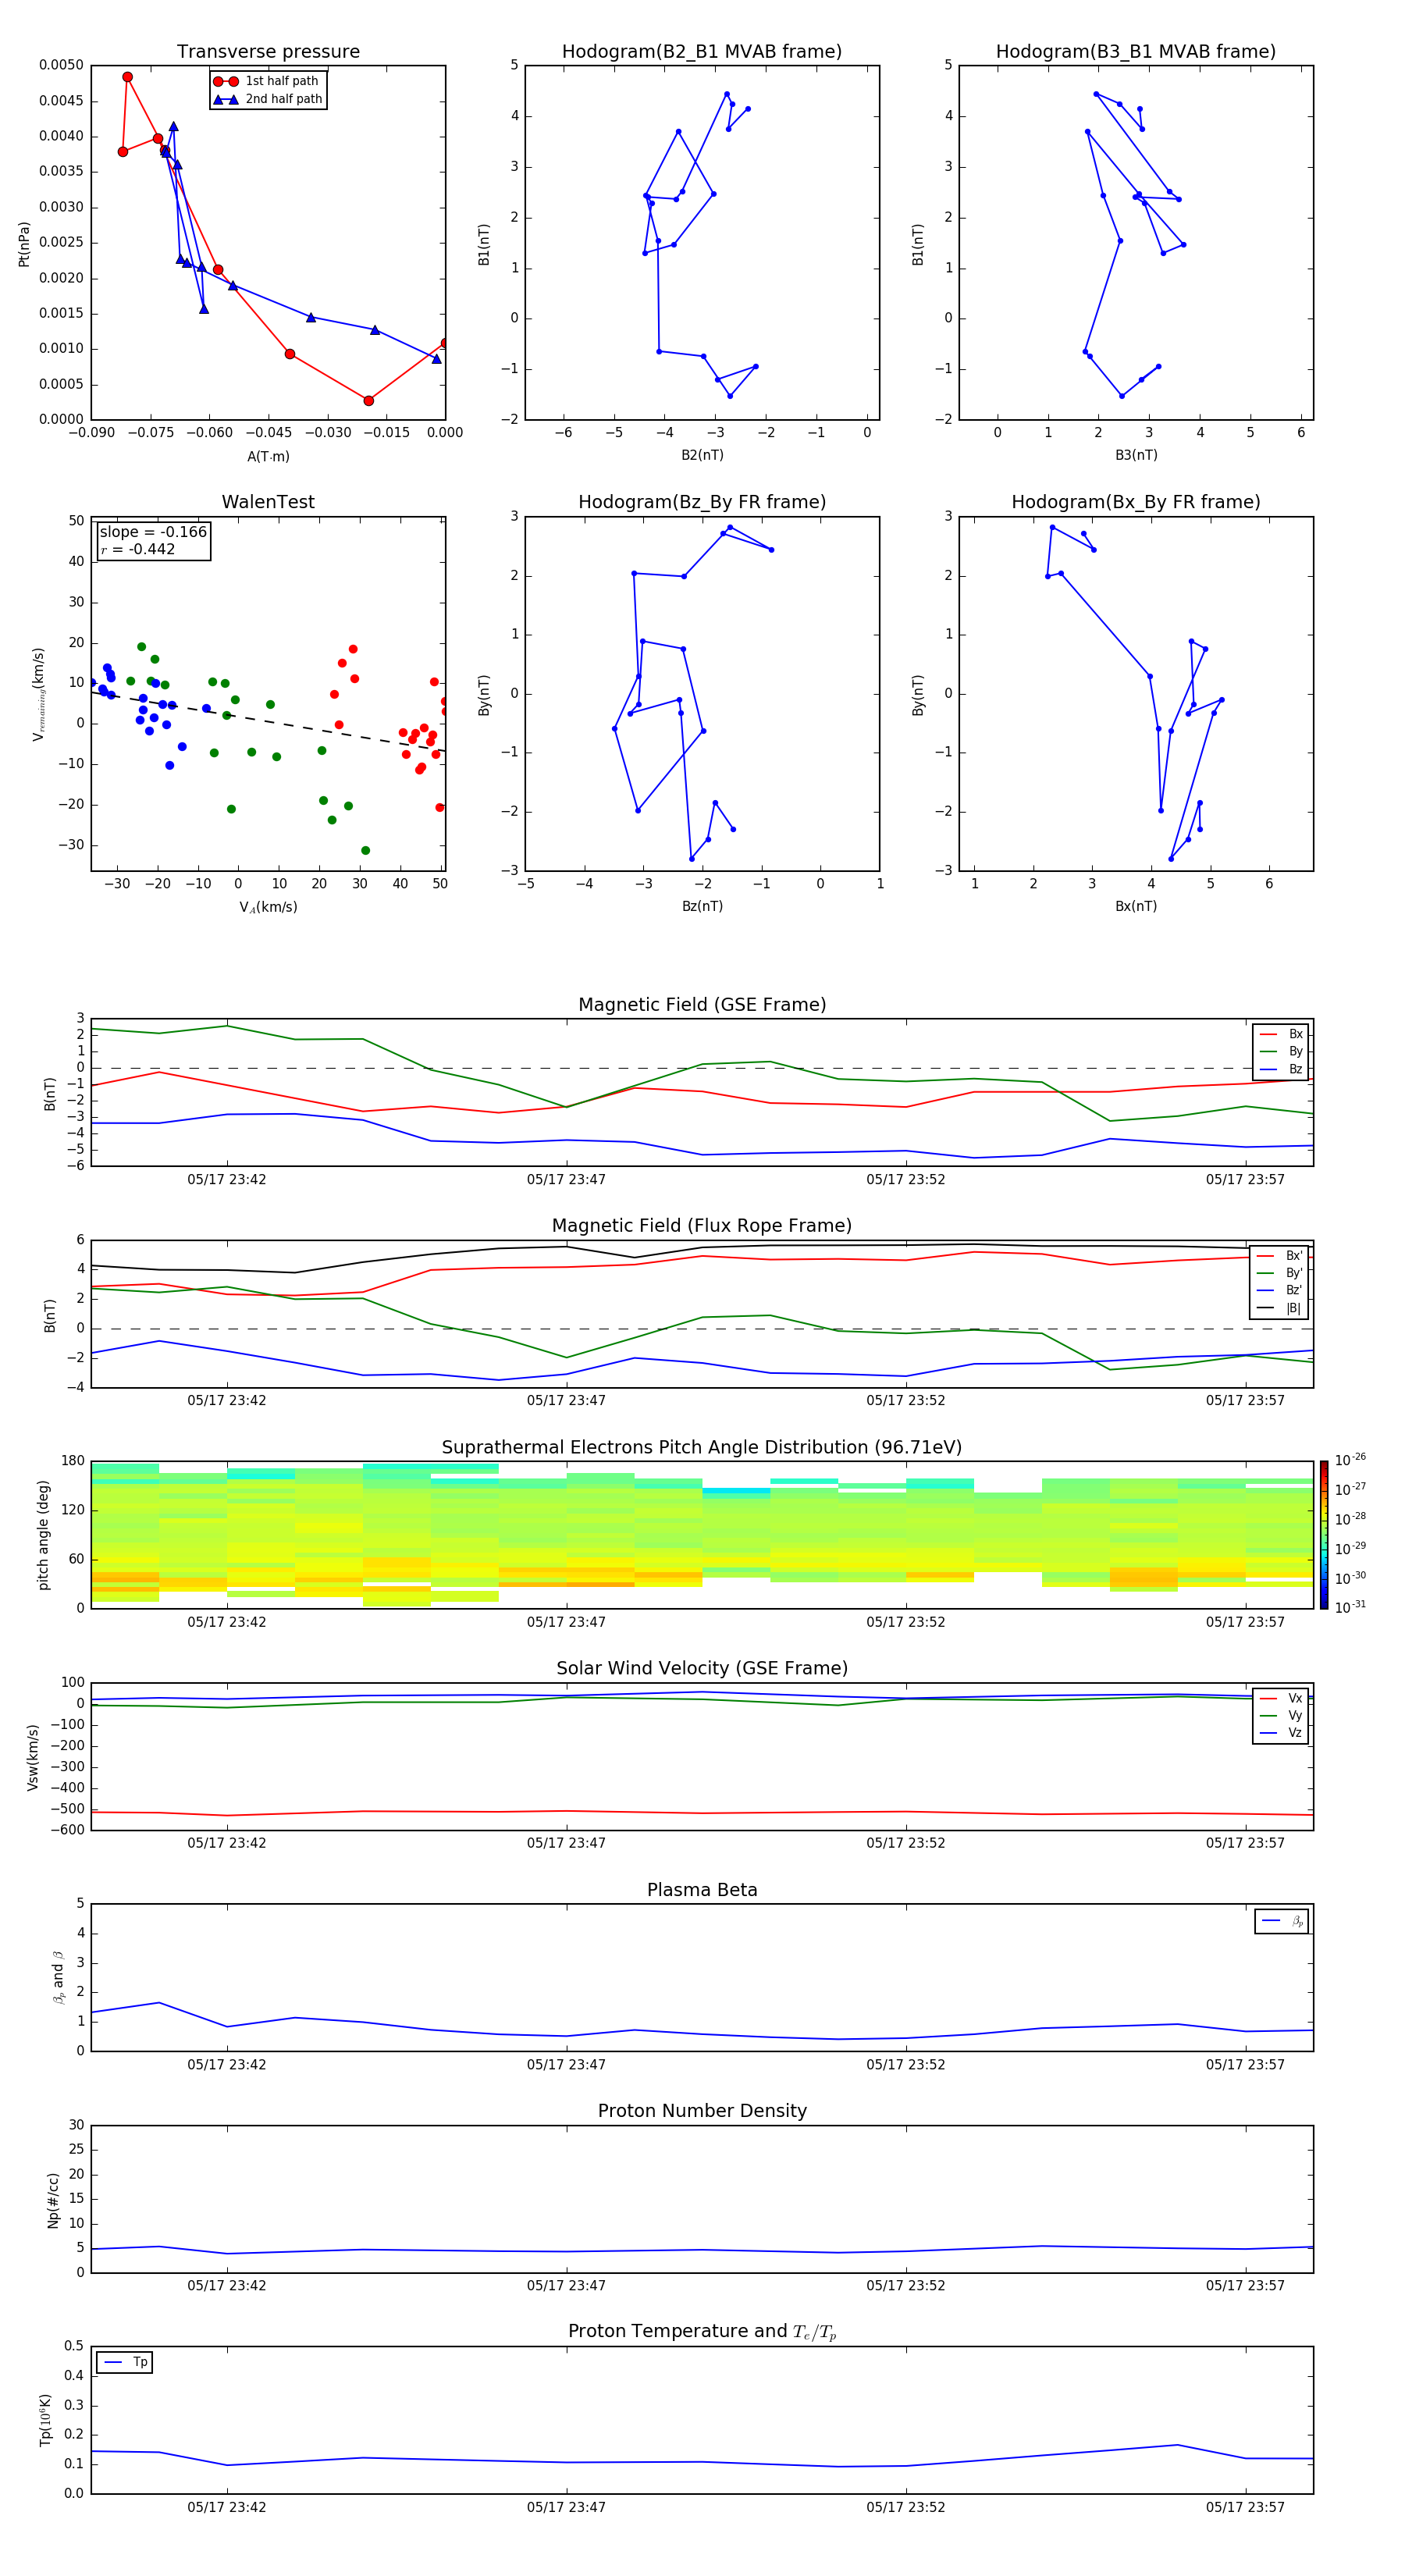This screenshot has height=2576, width=1405.
Task: Click the pitch angle colorbar
Action: pyautogui.click(x=1324, y=1535)
